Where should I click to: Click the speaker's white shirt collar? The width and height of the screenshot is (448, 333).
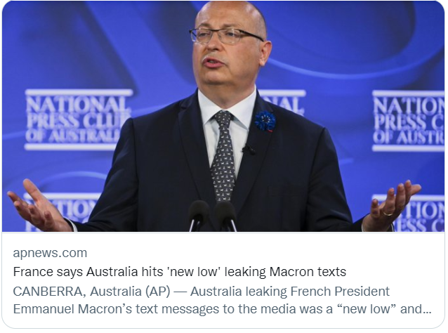point(229,106)
